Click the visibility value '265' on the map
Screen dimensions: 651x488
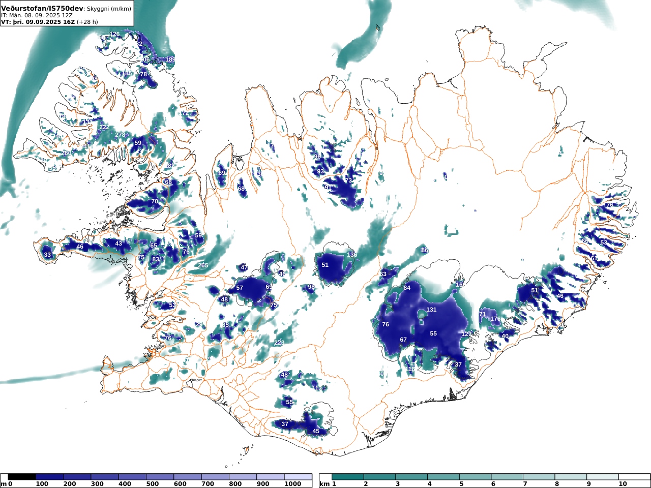203,265
